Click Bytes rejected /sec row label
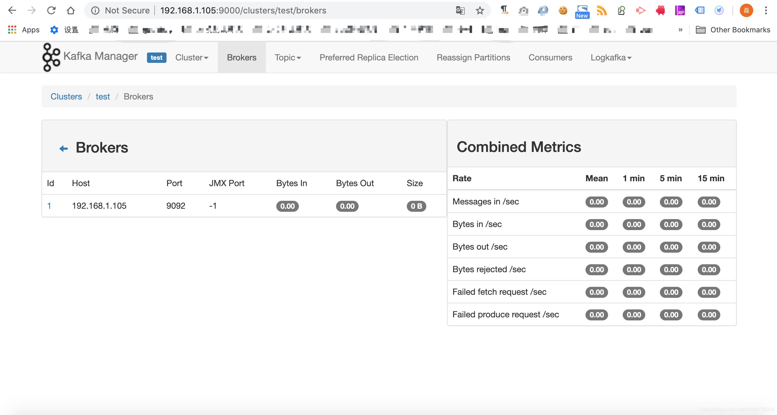777x415 pixels. (489, 269)
